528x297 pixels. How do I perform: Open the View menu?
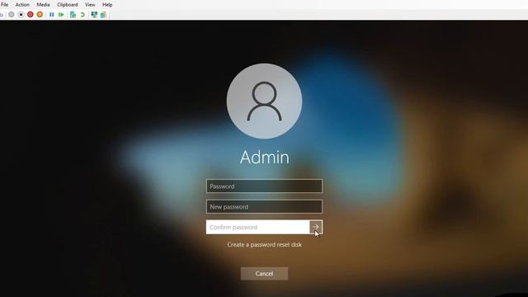point(90,5)
